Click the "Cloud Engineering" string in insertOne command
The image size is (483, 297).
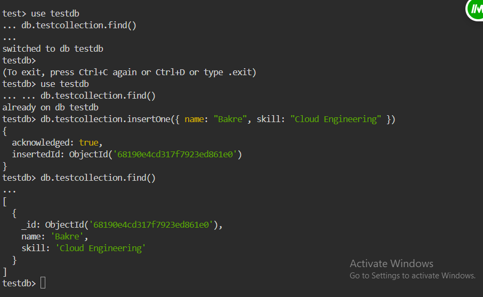pos(335,119)
